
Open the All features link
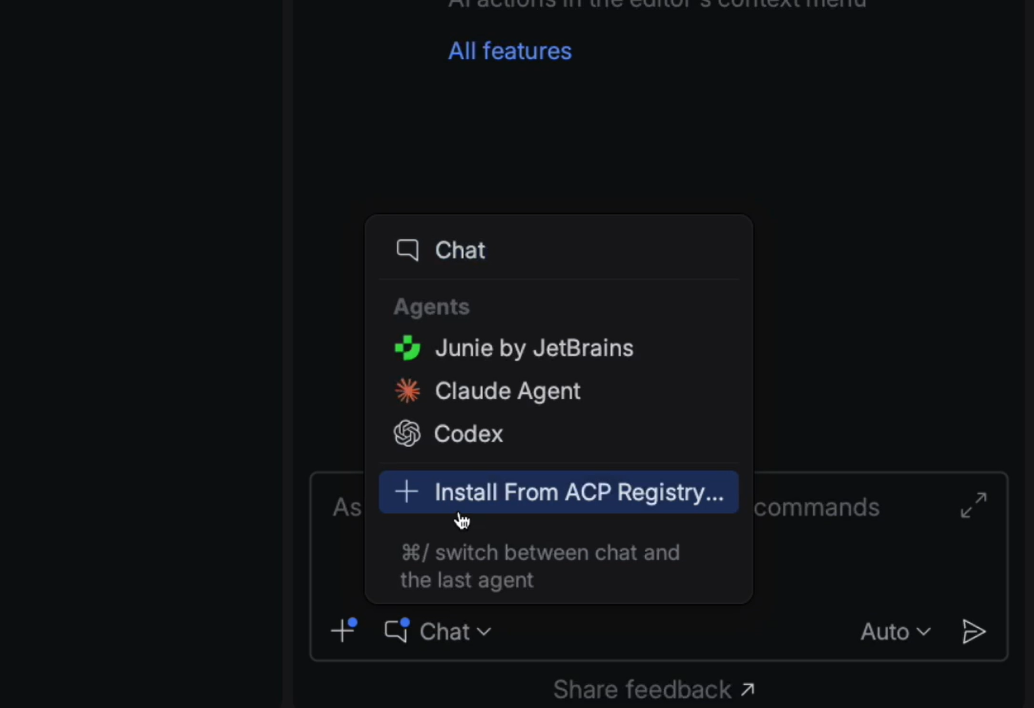coord(509,51)
